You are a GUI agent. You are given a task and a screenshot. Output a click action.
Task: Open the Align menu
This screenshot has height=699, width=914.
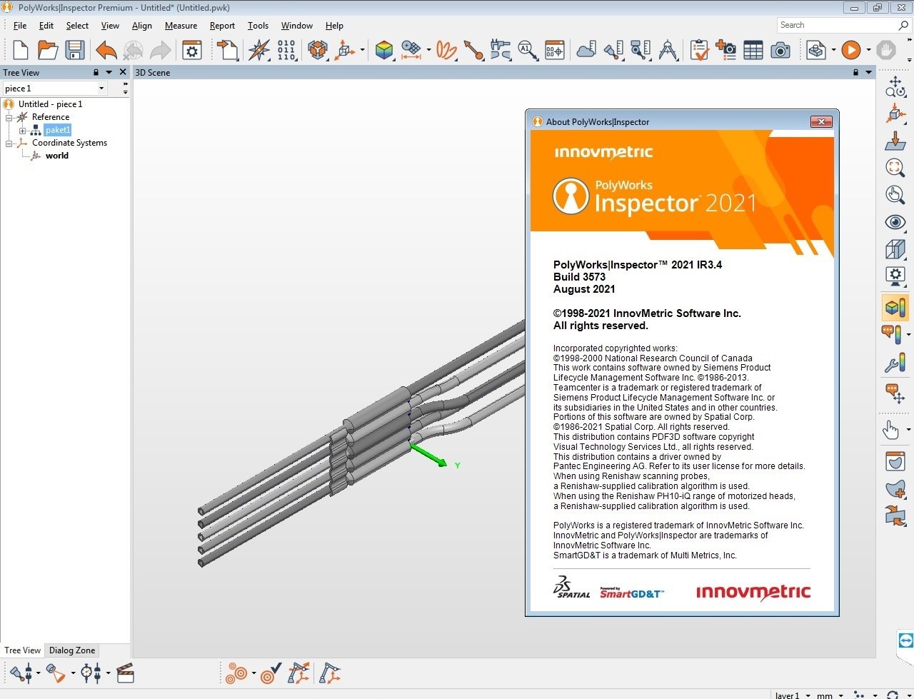point(142,26)
